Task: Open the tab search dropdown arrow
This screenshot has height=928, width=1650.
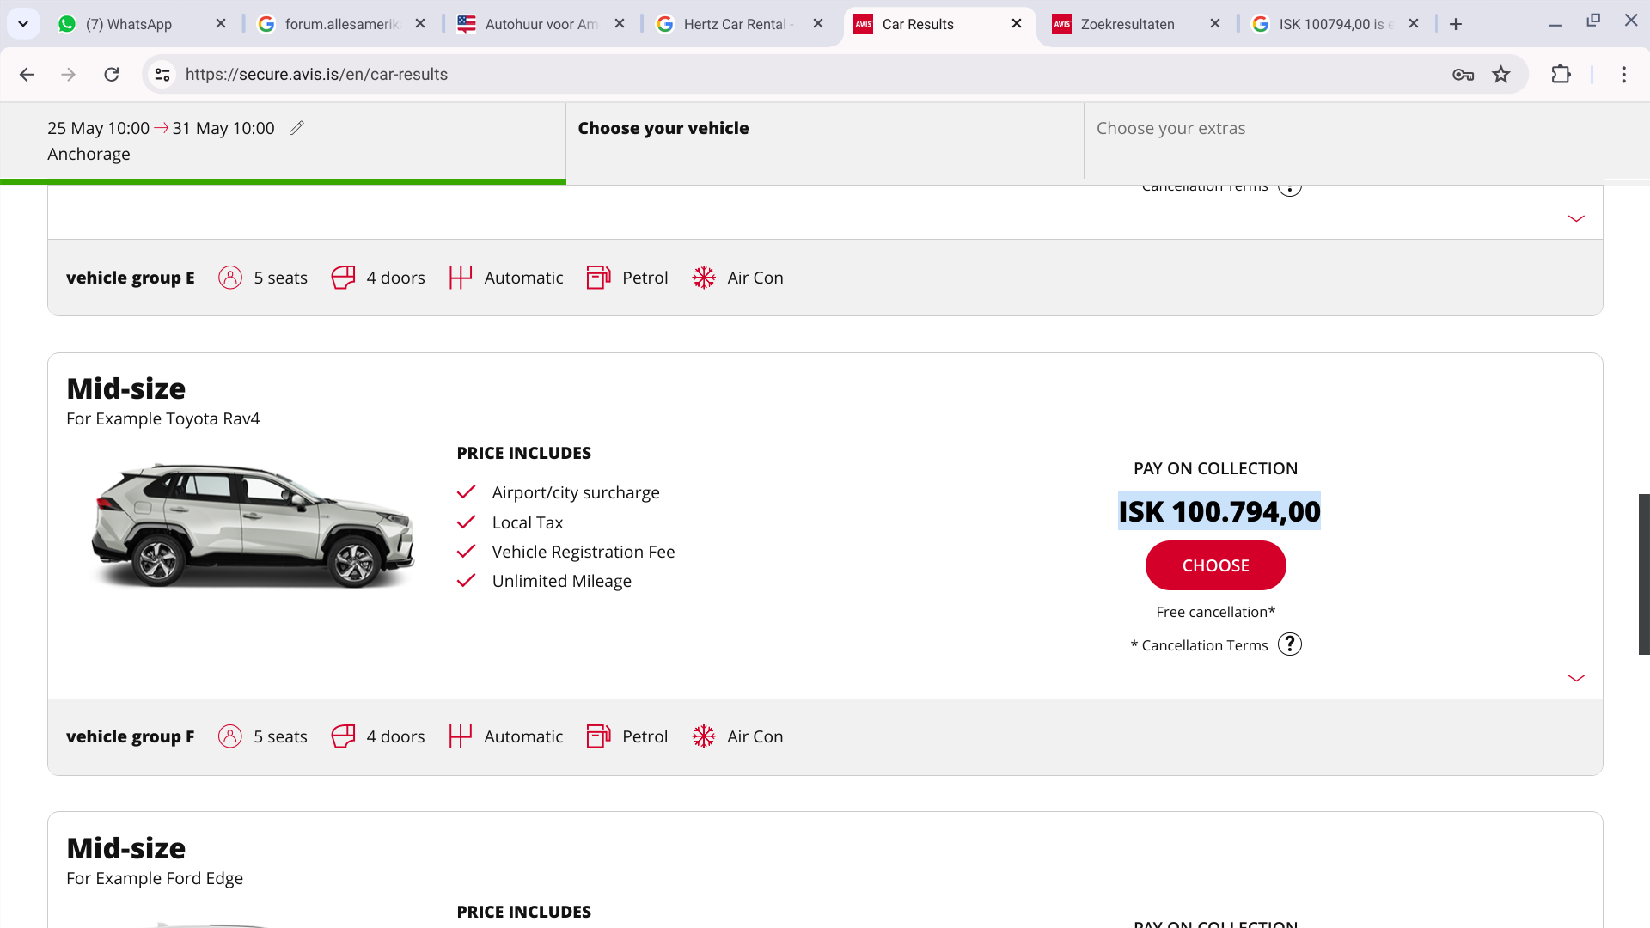Action: coord(23,24)
